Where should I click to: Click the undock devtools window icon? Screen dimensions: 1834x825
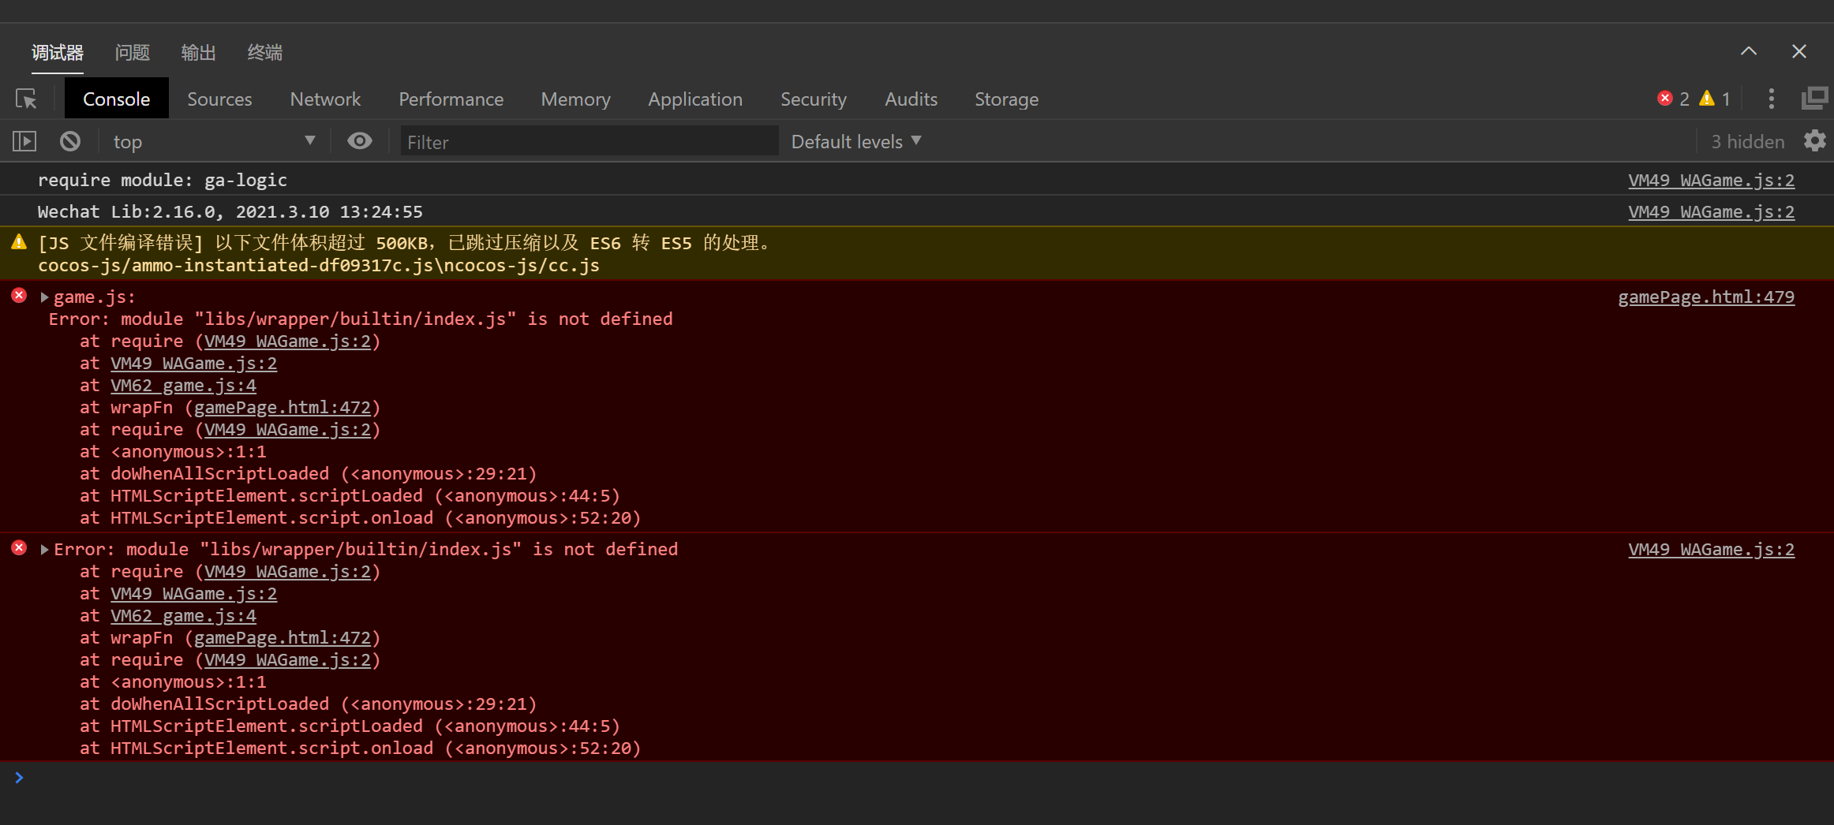pos(1814,99)
